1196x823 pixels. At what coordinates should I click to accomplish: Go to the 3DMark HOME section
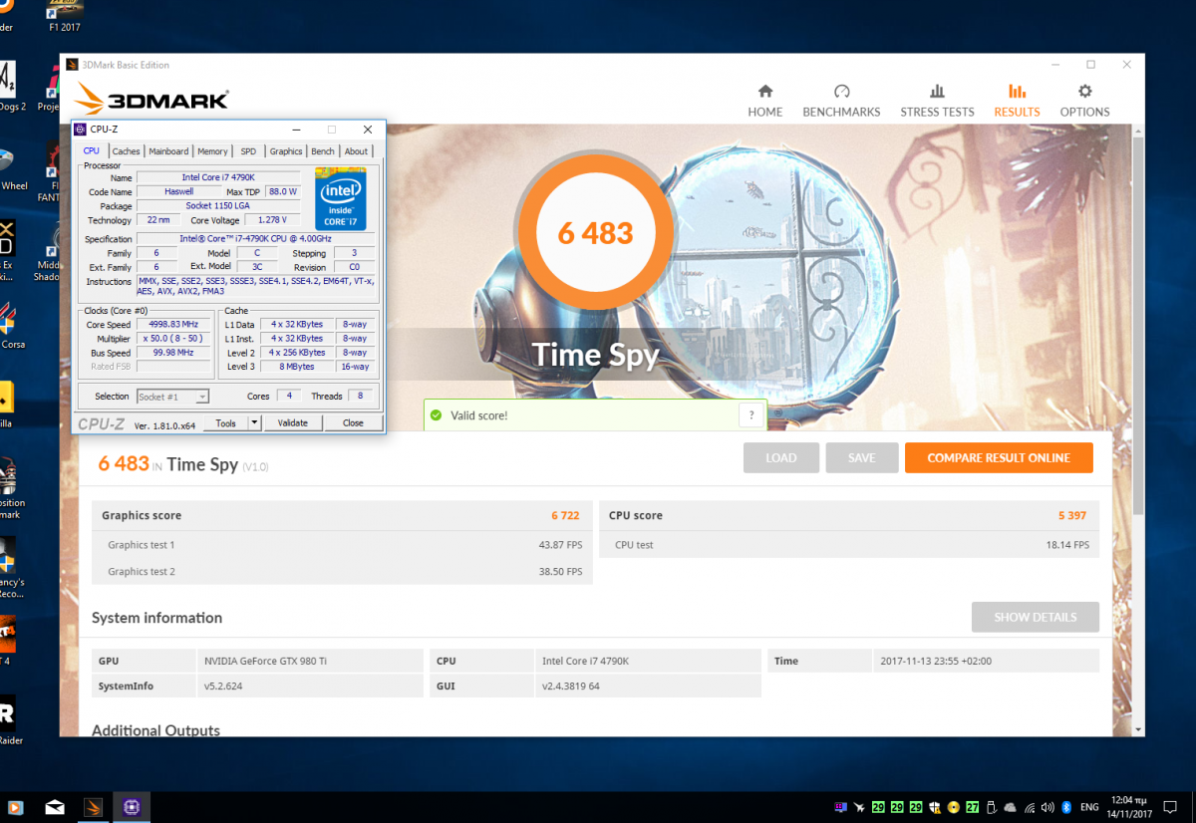pos(764,101)
